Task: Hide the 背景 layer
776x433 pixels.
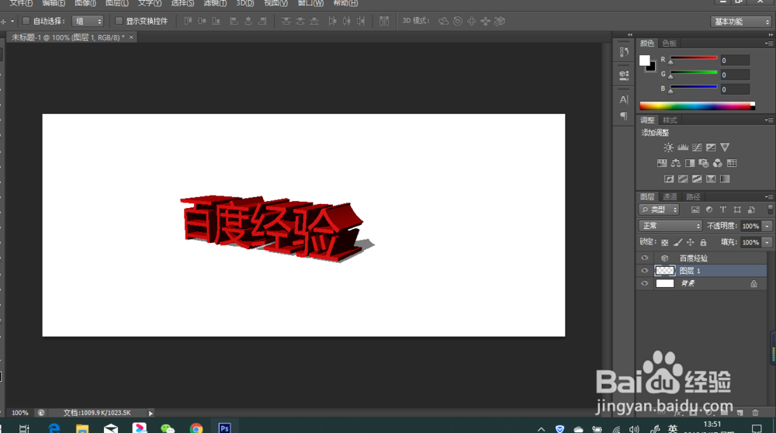Action: point(644,283)
